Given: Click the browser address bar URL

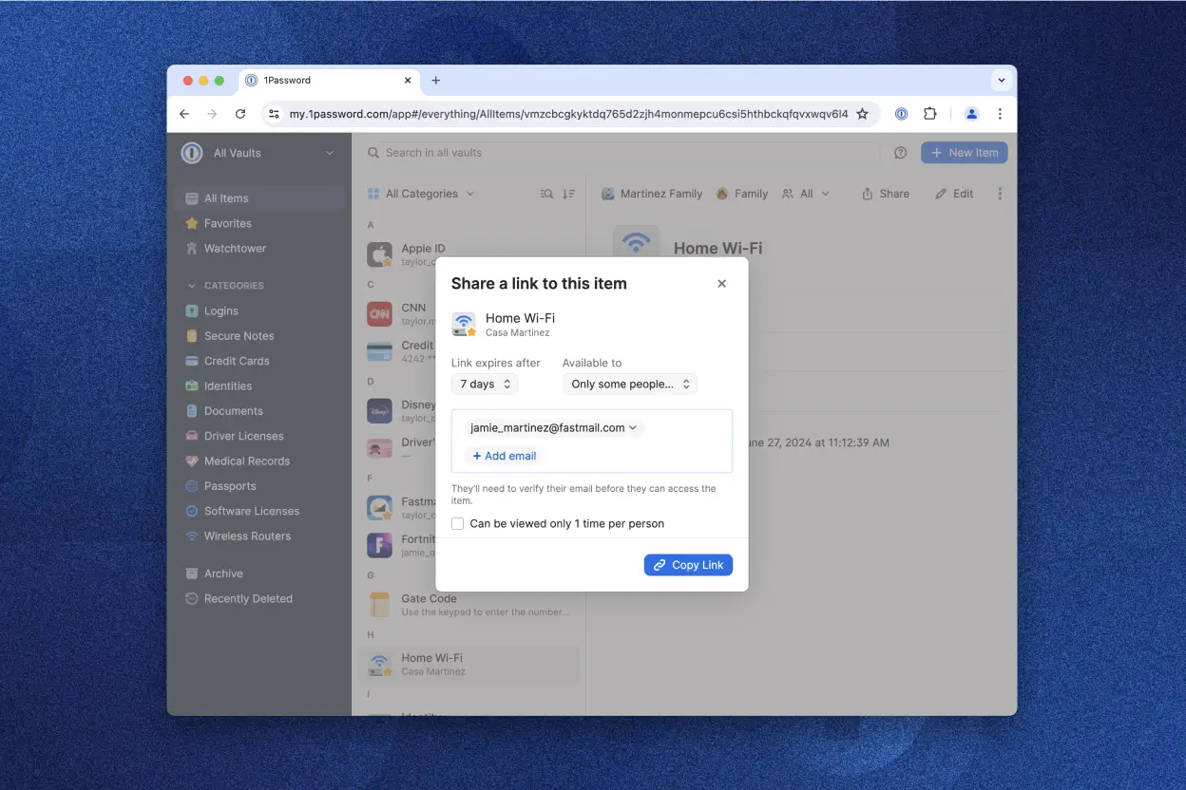Looking at the screenshot, I should pos(568,114).
